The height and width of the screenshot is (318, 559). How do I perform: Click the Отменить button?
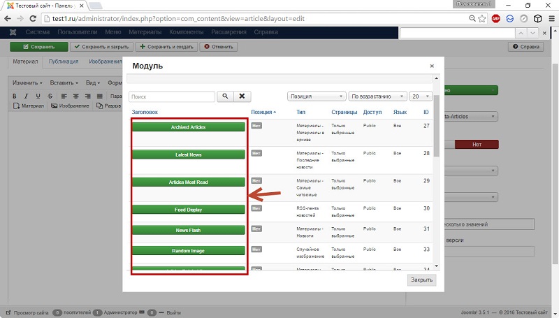point(219,47)
